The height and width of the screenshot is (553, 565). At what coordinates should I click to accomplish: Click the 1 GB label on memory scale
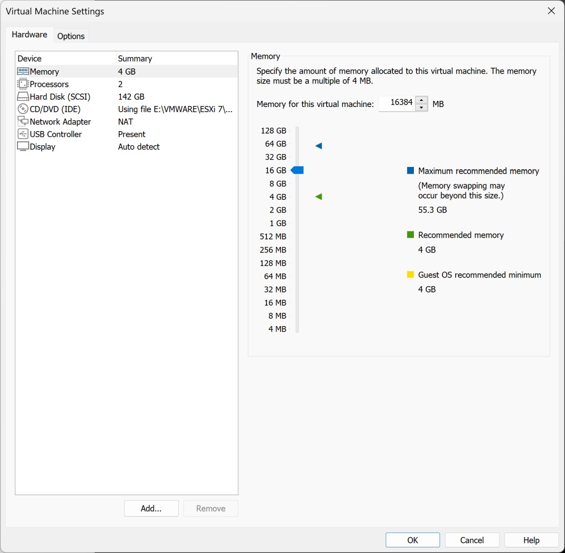[x=278, y=223]
